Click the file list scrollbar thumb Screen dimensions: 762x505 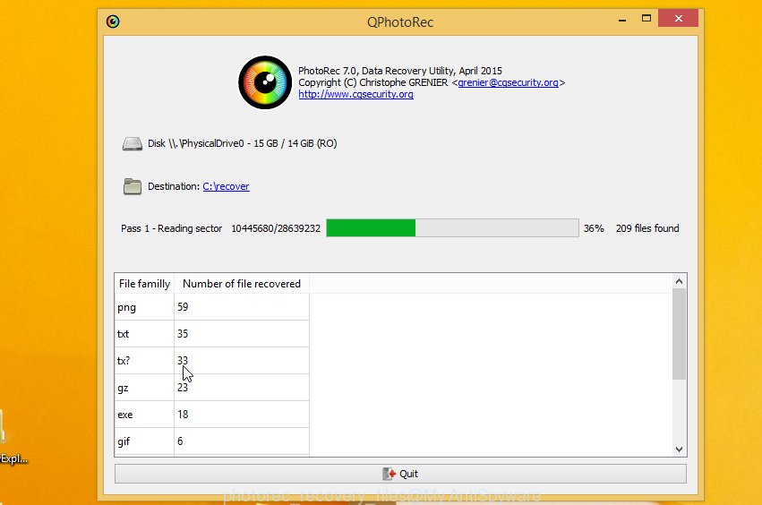679,334
